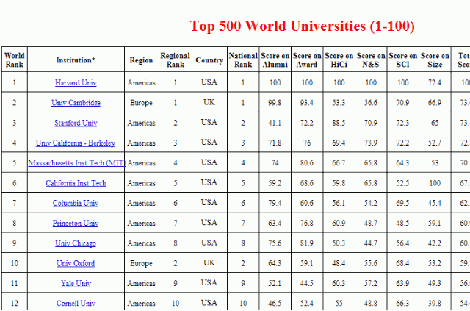Click N&S score 48.7 for Princeton

click(x=371, y=224)
